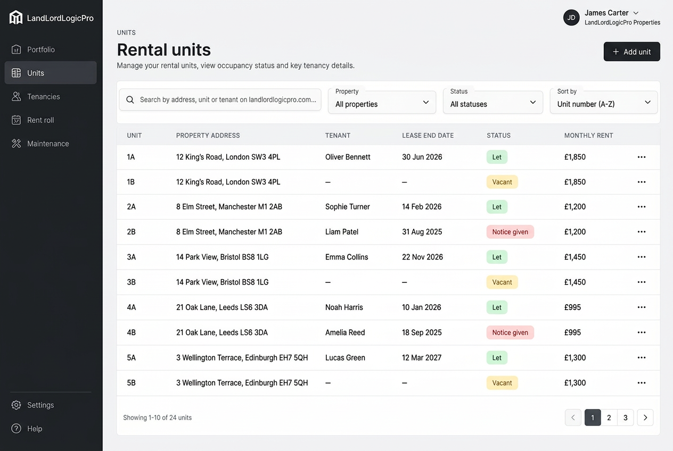The width and height of the screenshot is (673, 451).
Task: Click the Settings gear icon
Action: click(17, 405)
